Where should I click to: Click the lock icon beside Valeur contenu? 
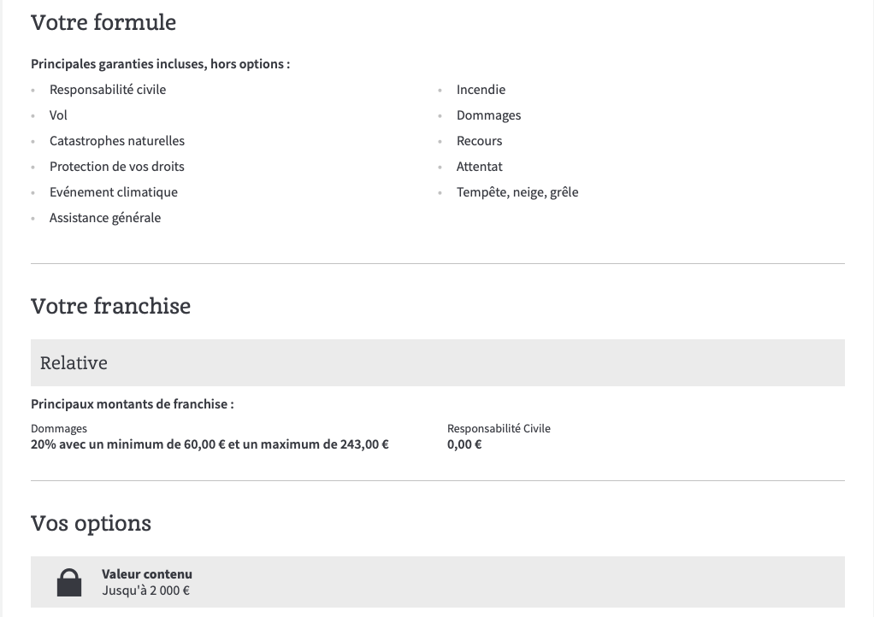pos(69,583)
